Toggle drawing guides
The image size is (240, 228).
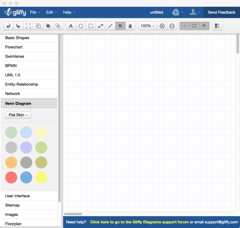click(x=184, y=26)
